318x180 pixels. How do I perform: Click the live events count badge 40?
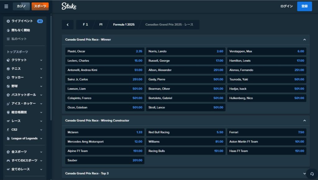(x=40, y=21)
